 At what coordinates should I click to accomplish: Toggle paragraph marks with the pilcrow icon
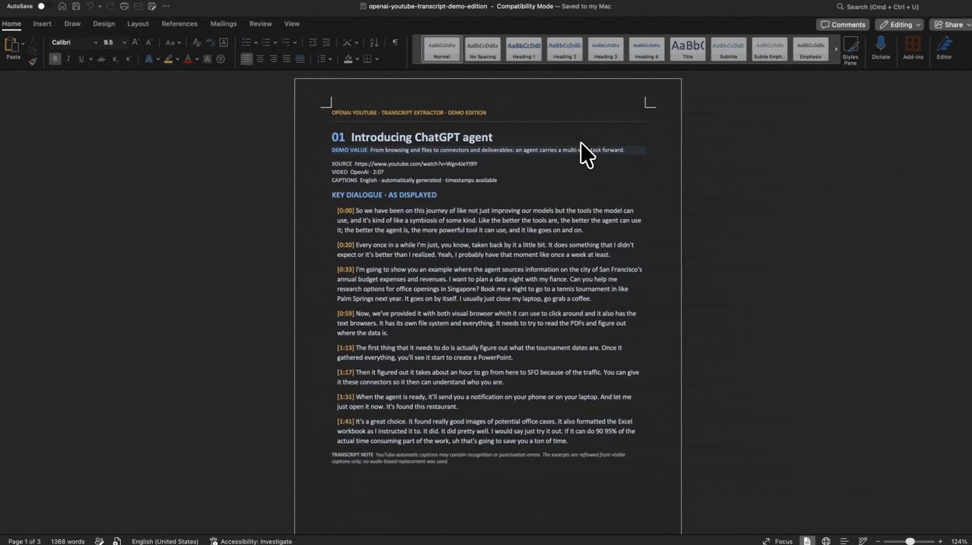click(x=395, y=42)
